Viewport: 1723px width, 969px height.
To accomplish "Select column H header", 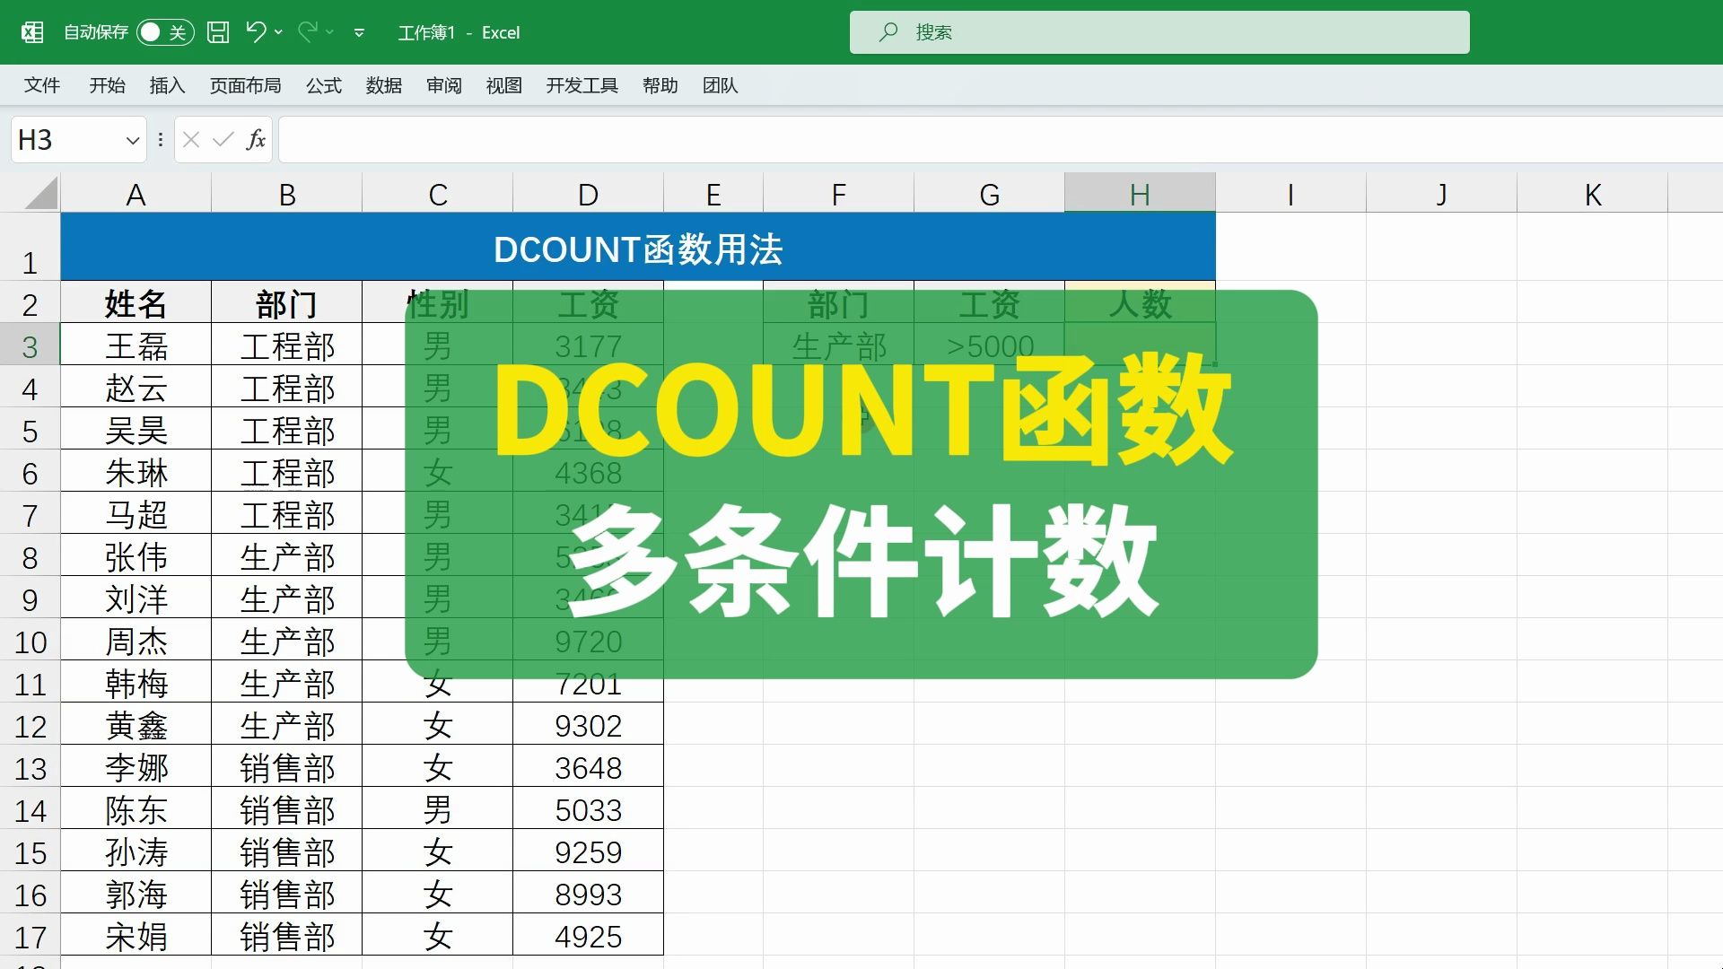I will click(1140, 194).
